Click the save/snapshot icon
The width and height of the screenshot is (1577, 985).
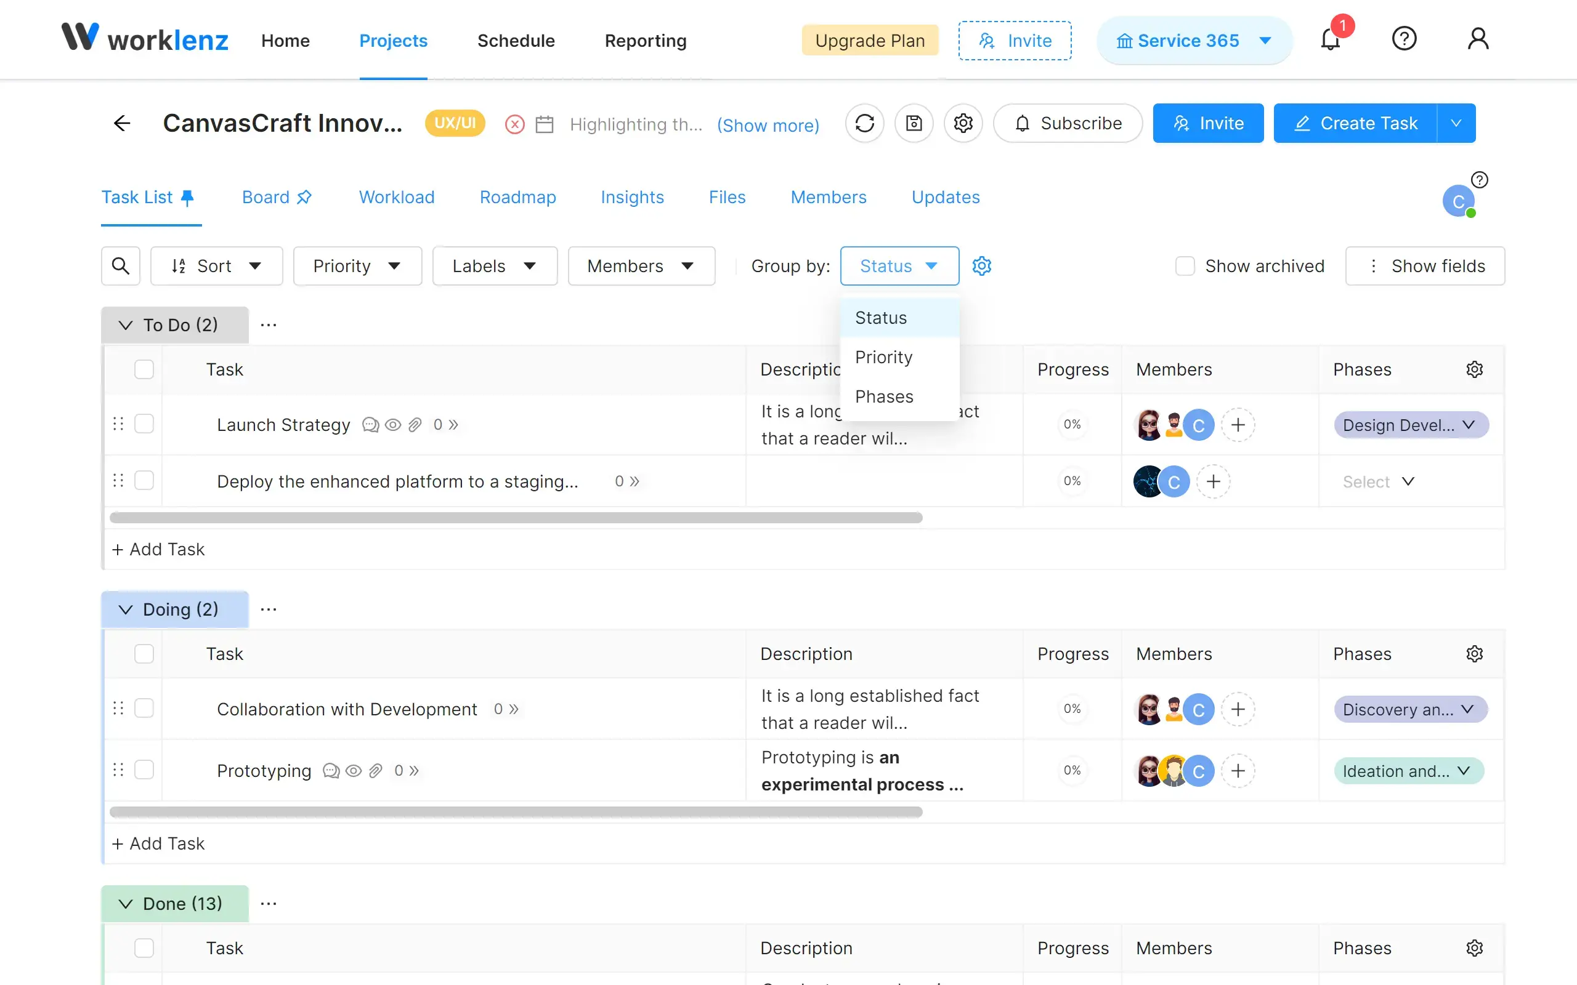pyautogui.click(x=914, y=124)
